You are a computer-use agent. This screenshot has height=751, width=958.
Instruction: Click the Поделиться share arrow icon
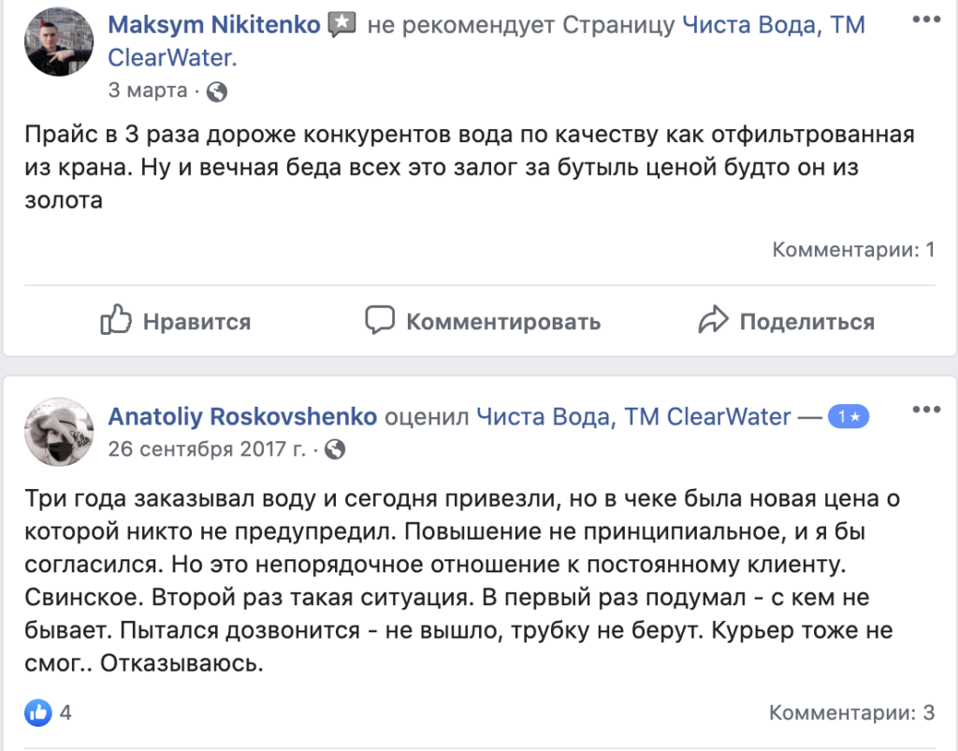[x=713, y=320]
